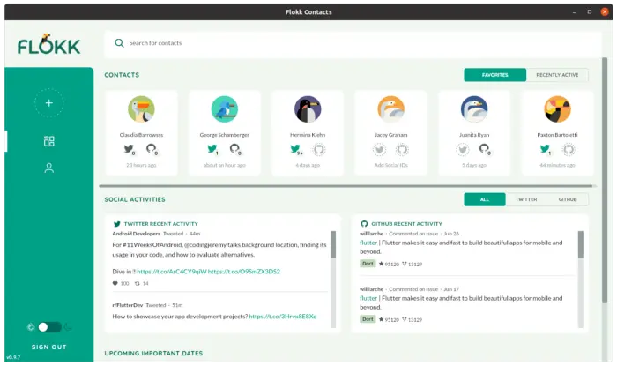
Task: Click the moon dark-mode icon
Action: [68, 327]
